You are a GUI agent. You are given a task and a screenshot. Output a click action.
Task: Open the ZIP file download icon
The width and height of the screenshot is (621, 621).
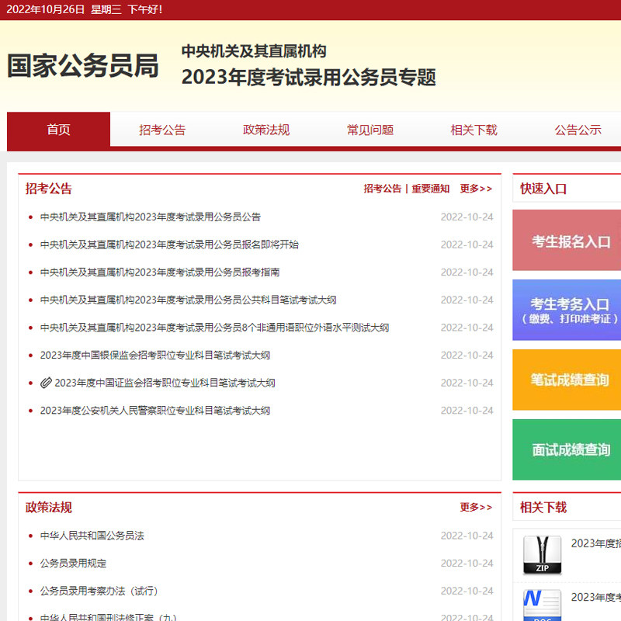[x=542, y=555]
